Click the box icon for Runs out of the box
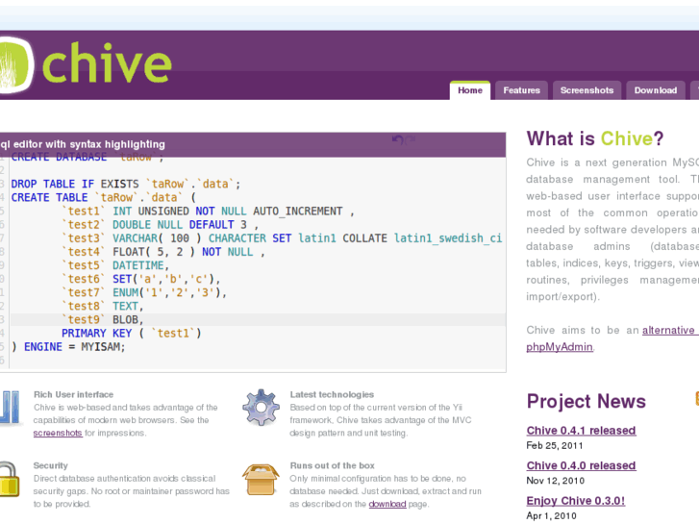 261,480
